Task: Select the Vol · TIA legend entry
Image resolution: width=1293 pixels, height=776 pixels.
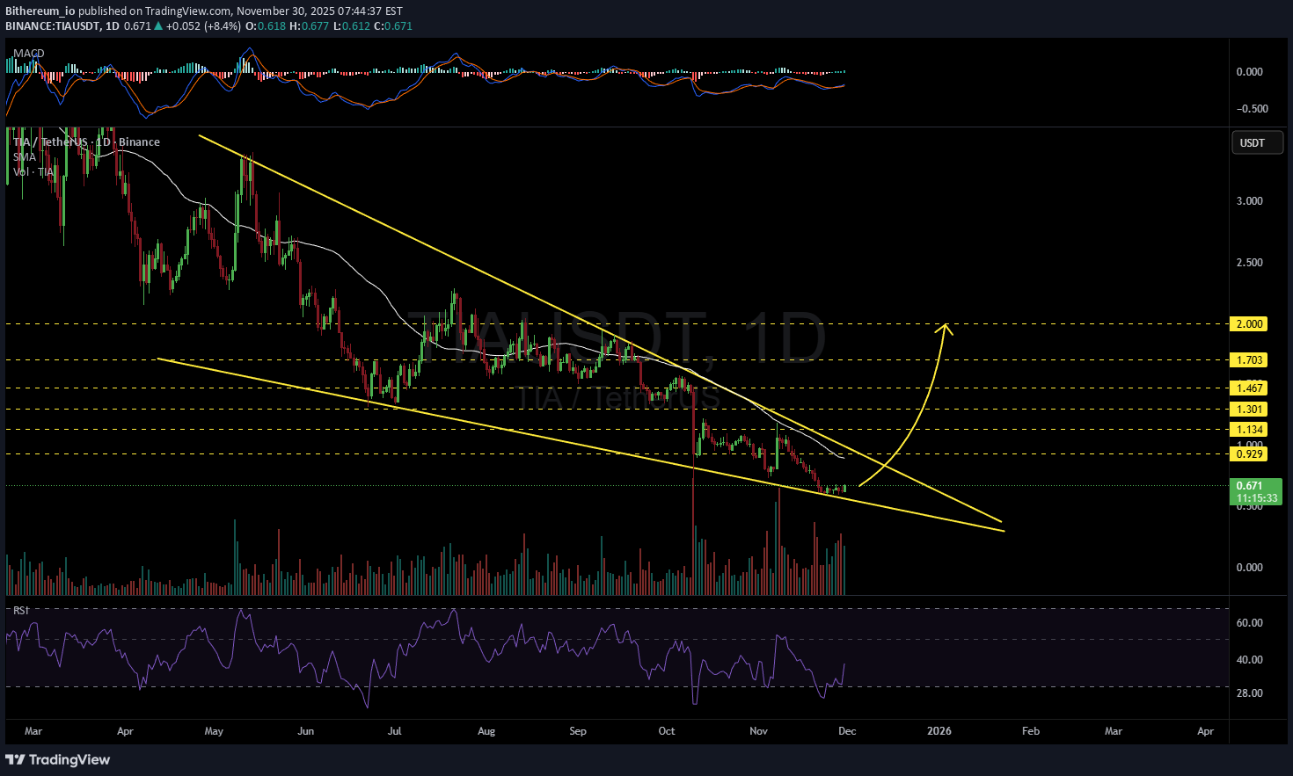Action: pyautogui.click(x=34, y=172)
